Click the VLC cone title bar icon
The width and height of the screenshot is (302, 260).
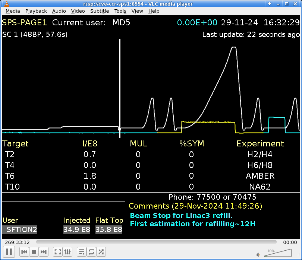coord(4,4)
